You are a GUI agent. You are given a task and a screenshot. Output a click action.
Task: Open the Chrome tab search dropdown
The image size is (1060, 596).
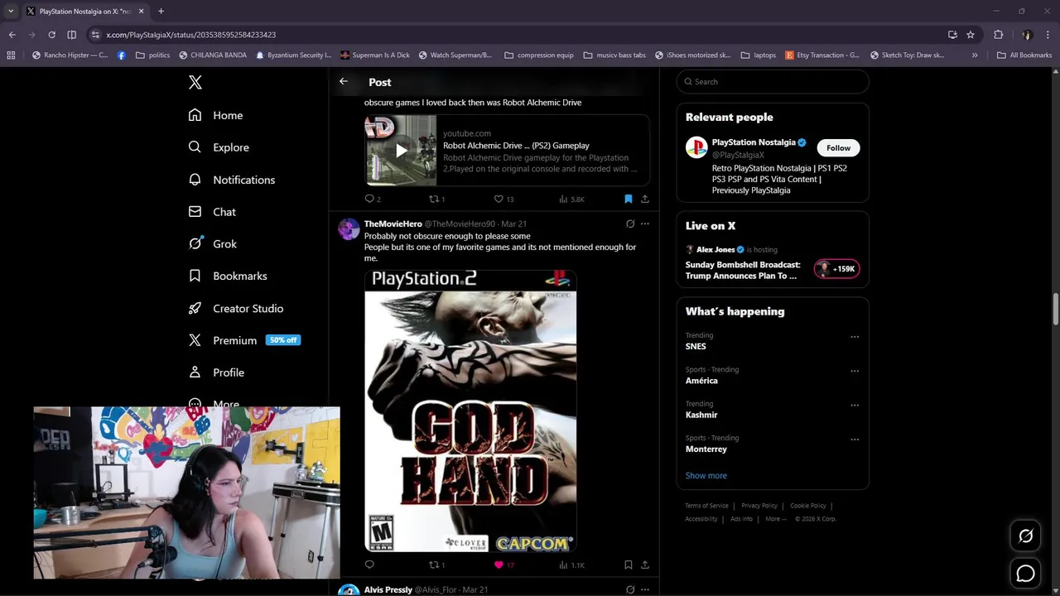point(11,12)
